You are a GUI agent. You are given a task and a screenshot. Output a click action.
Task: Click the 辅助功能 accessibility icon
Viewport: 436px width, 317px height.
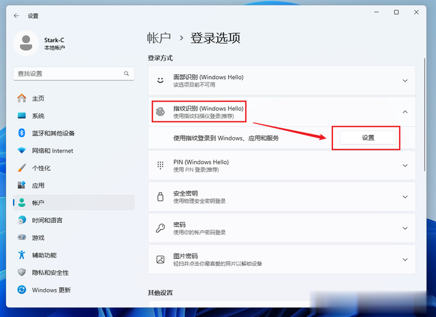22,255
